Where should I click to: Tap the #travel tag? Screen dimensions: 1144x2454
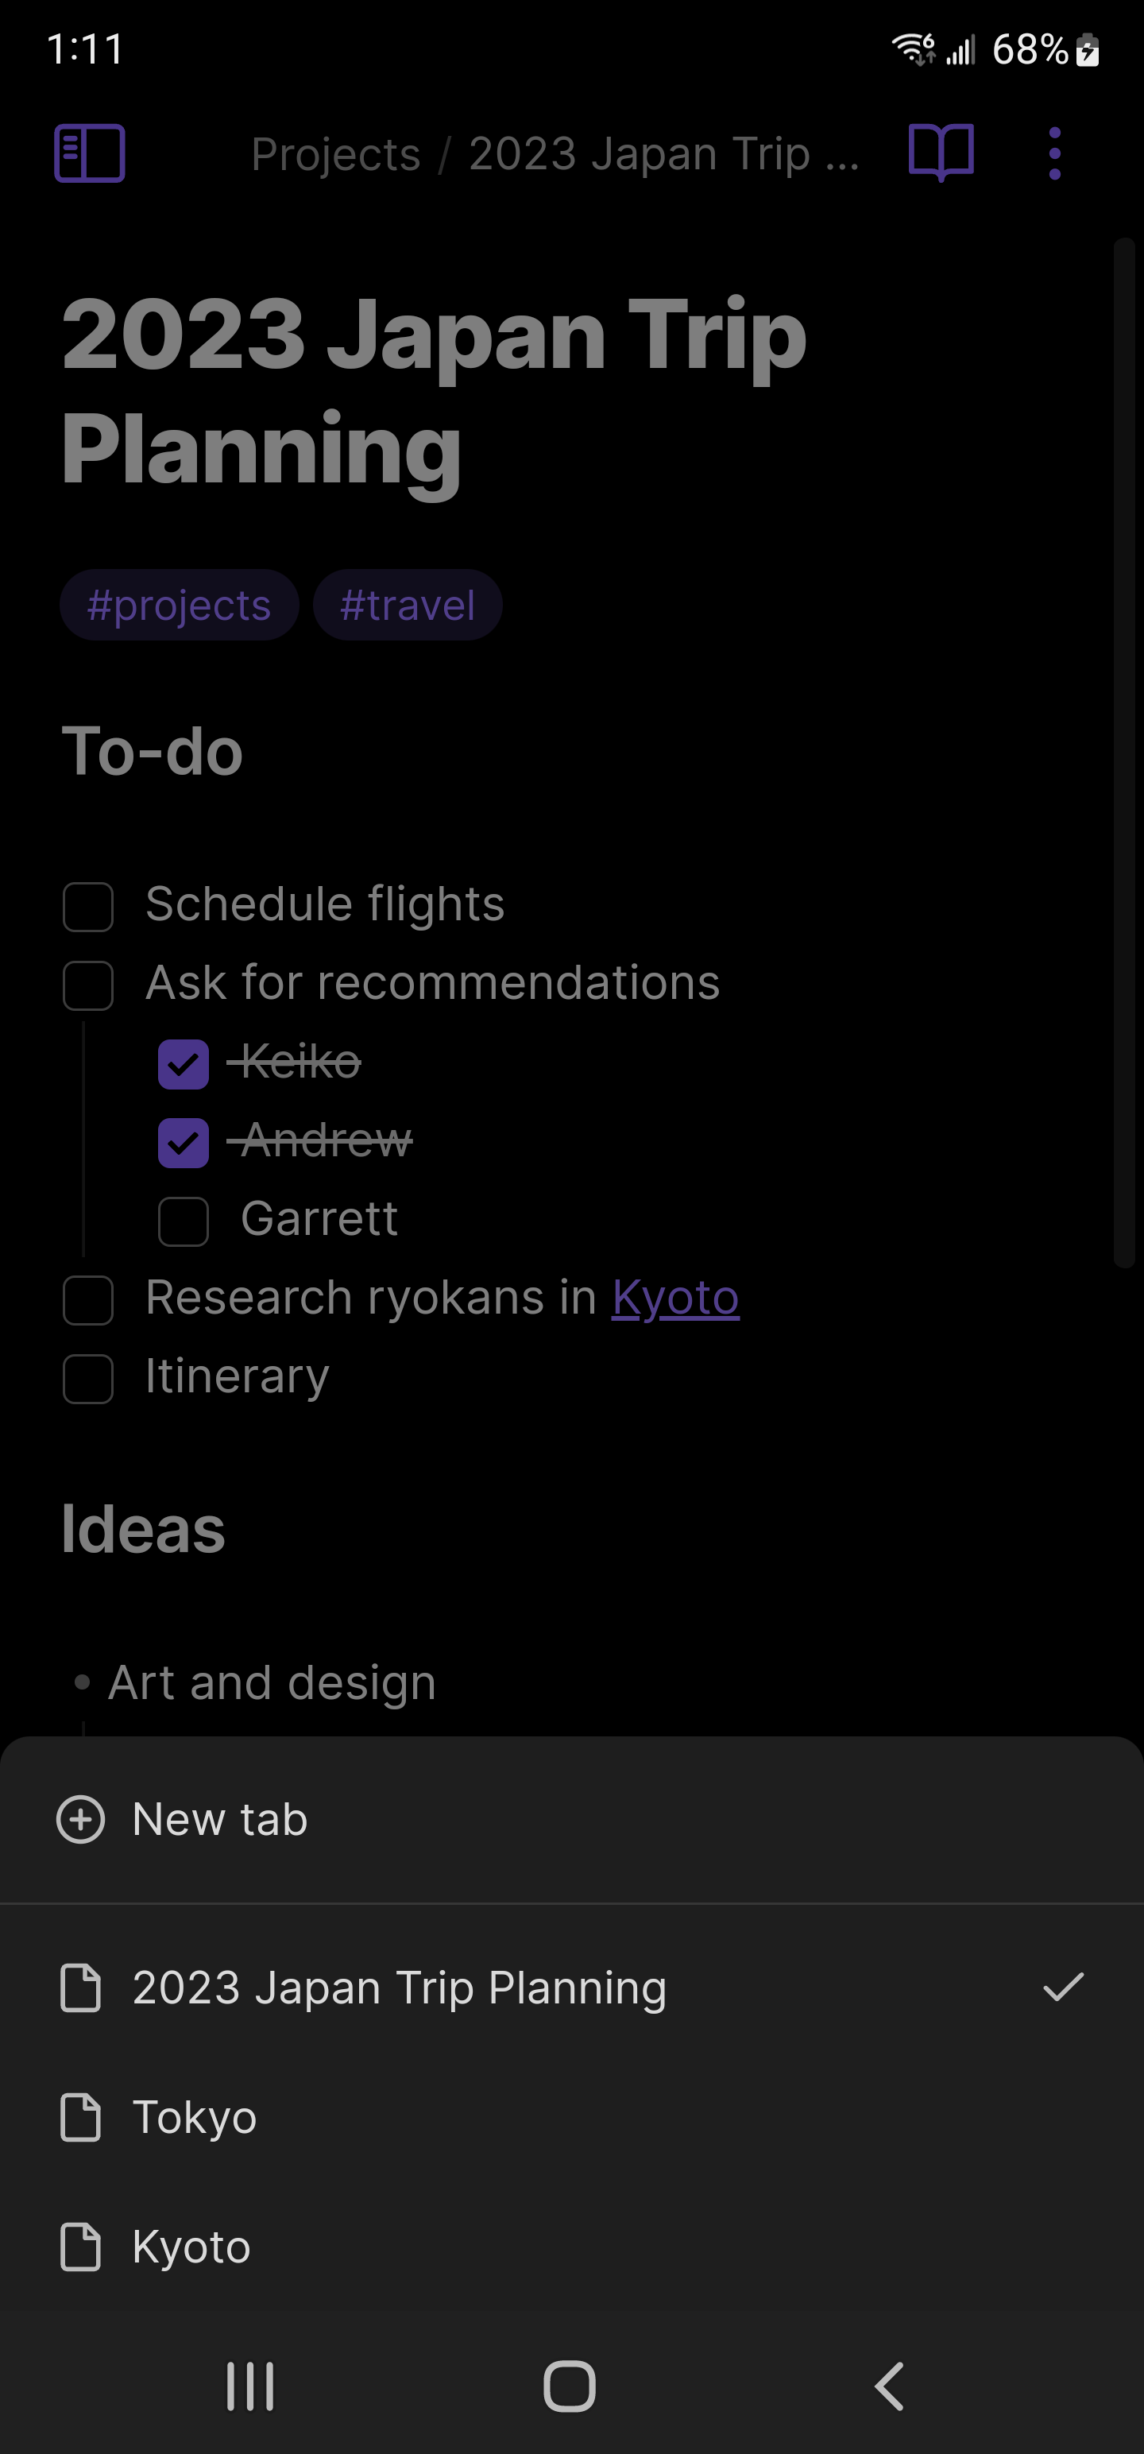407,606
